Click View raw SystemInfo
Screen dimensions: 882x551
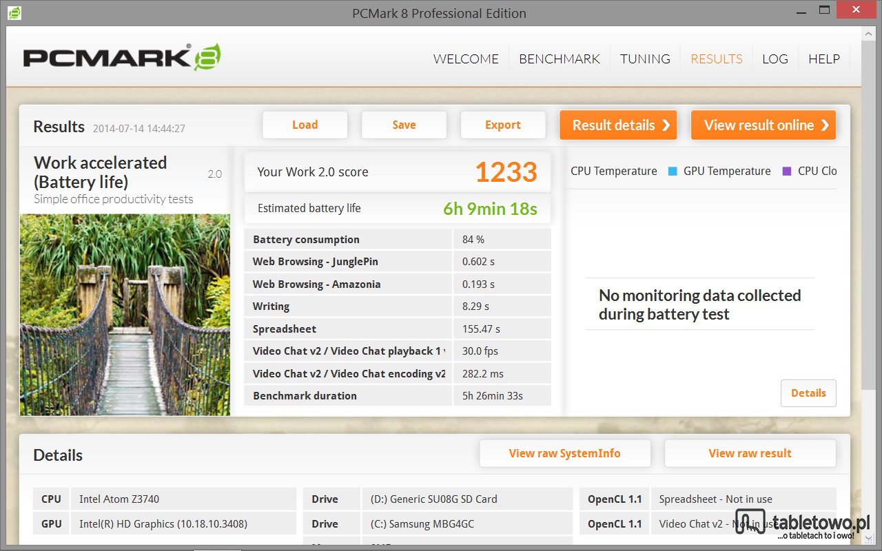tap(565, 453)
